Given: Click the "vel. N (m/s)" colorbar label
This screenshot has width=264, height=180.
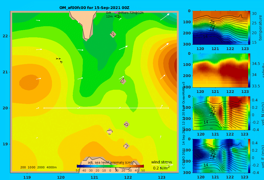Looking at the screenshot, I should tap(262, 114).
